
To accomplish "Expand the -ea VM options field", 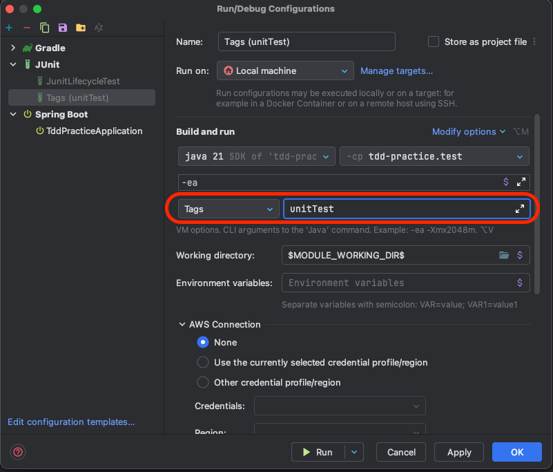I will [x=521, y=182].
